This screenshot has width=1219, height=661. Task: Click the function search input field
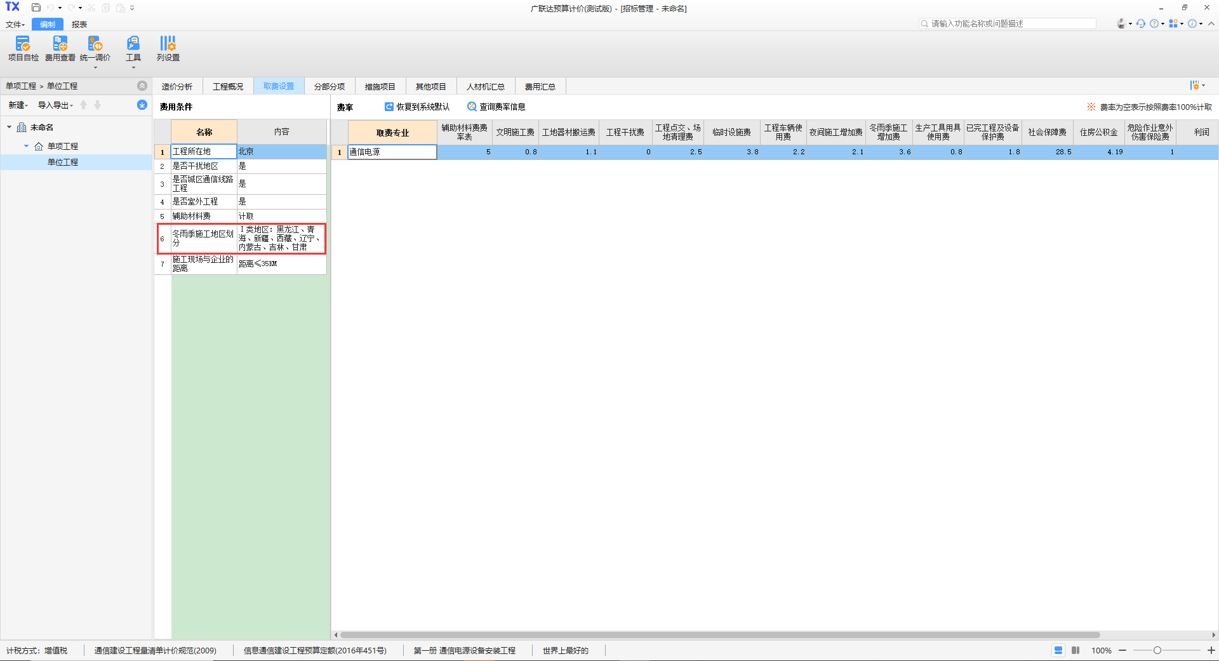[1011, 23]
